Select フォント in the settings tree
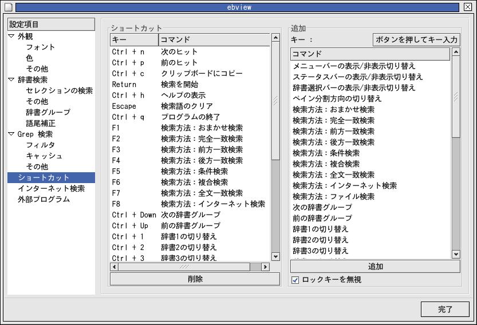The height and width of the screenshot is (325, 477). [x=41, y=47]
